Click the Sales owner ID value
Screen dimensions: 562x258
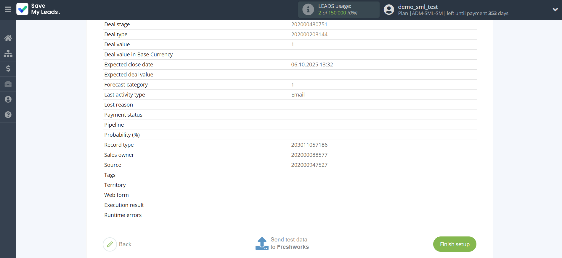pyautogui.click(x=309, y=155)
